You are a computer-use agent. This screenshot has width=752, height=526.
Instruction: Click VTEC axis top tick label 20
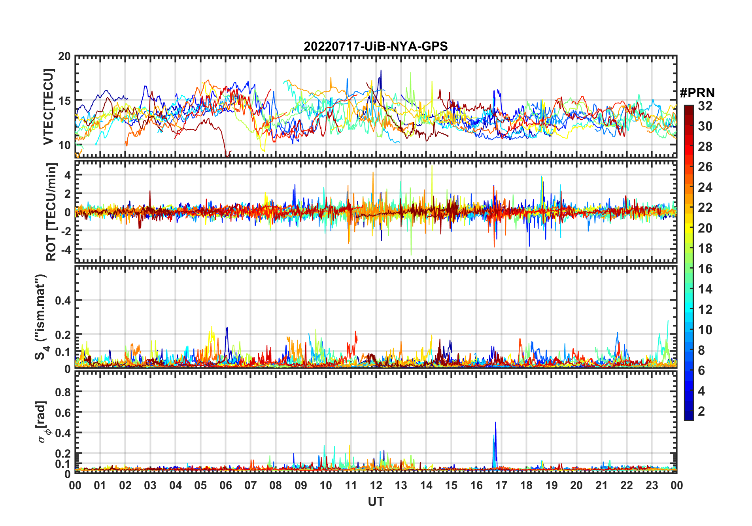(64, 57)
